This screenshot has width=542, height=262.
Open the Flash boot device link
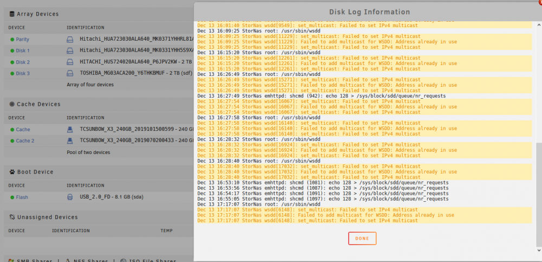coord(22,197)
